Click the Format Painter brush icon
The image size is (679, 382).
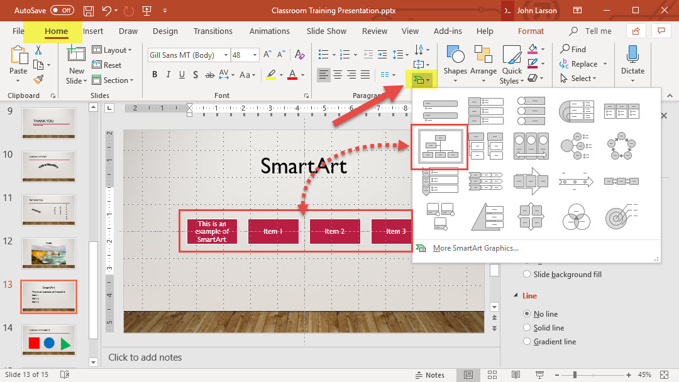[38, 79]
